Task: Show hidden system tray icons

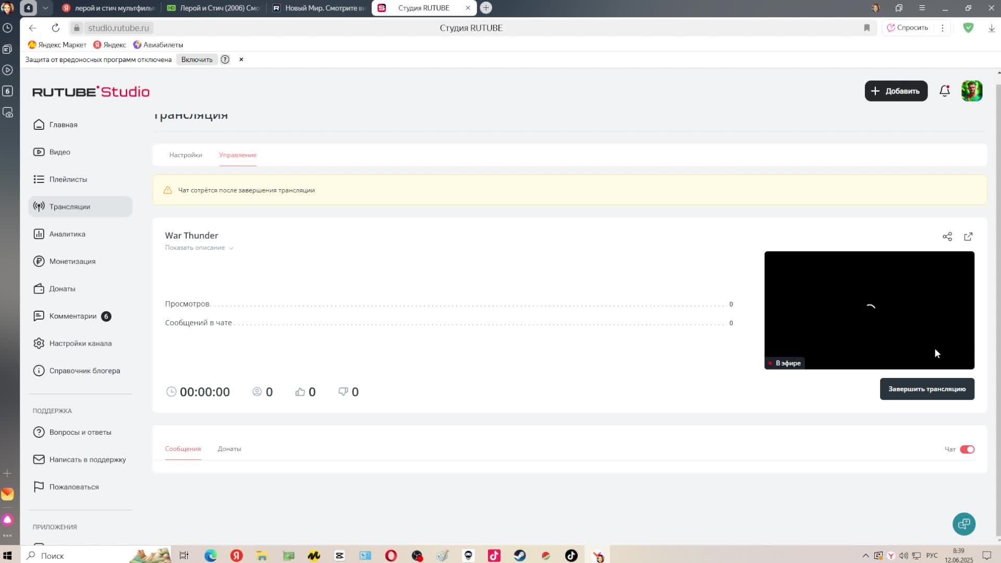Action: [x=866, y=555]
